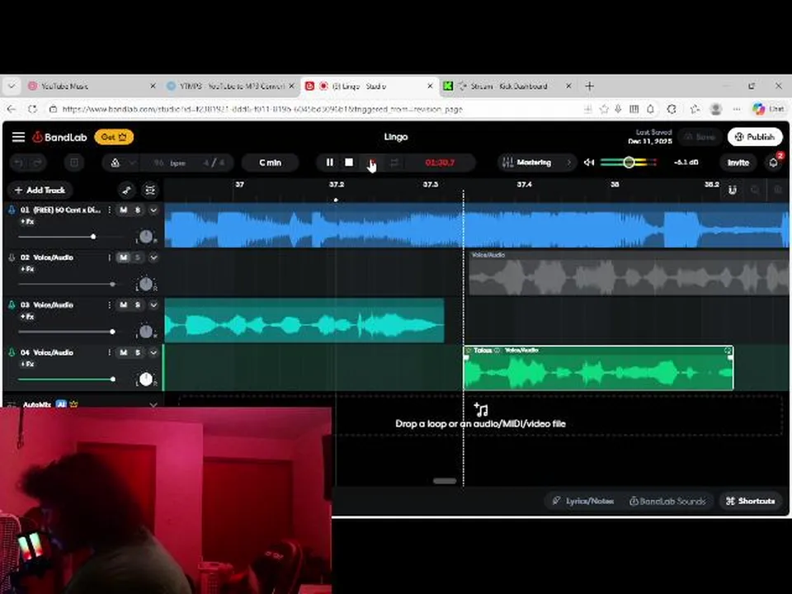Open the Shortcuts panel
Viewport: 792px width, 594px height.
pyautogui.click(x=750, y=501)
